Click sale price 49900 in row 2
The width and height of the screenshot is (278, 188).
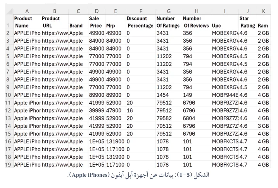[97, 33]
